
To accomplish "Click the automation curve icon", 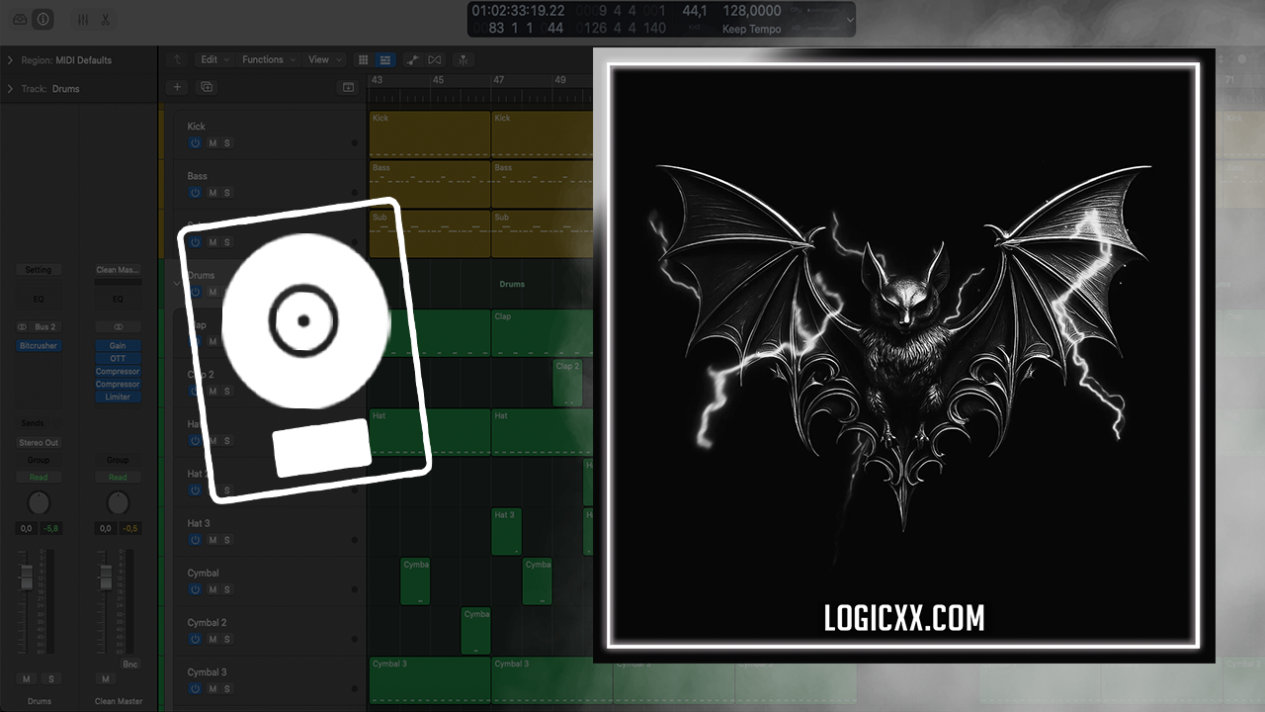I will click(x=411, y=60).
